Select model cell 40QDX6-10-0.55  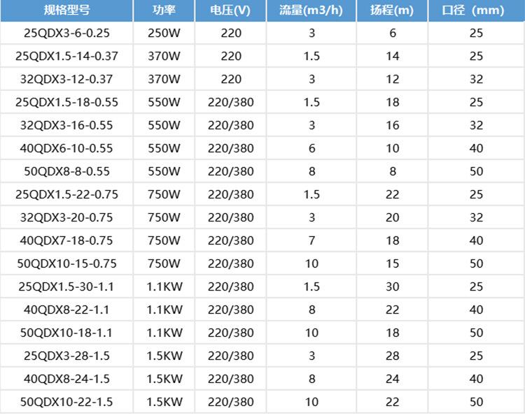(x=66, y=149)
